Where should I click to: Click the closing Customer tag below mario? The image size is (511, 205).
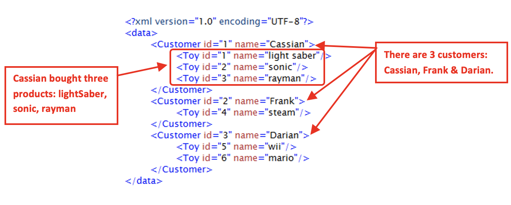pyautogui.click(x=181, y=169)
